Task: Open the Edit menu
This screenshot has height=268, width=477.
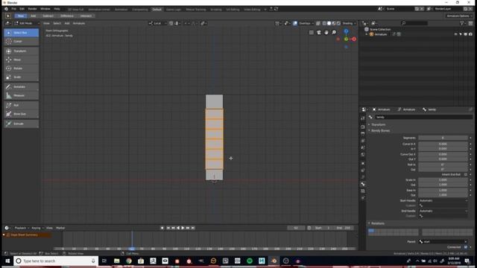Action: 22,9
